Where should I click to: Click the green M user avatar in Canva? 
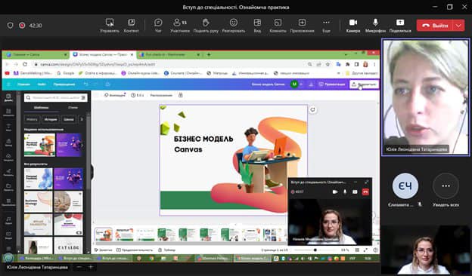tap(294, 84)
